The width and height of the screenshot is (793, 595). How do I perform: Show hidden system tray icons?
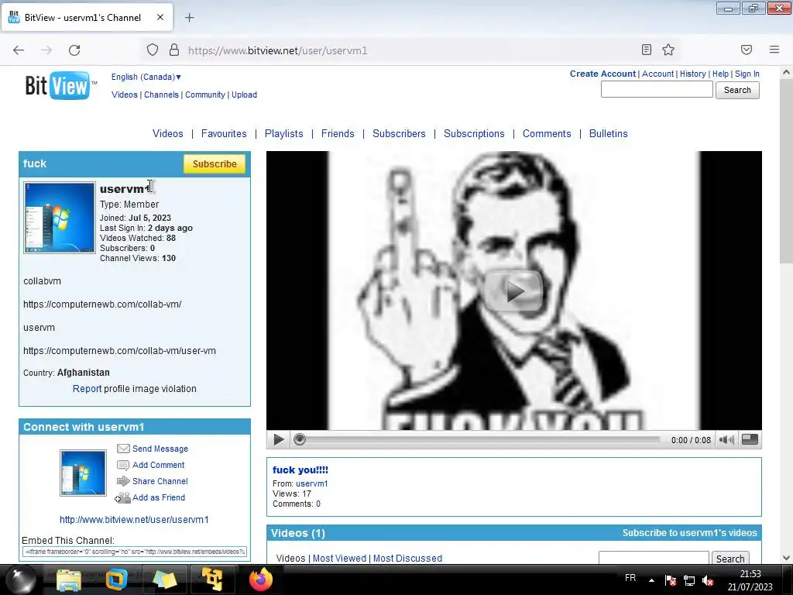point(651,580)
